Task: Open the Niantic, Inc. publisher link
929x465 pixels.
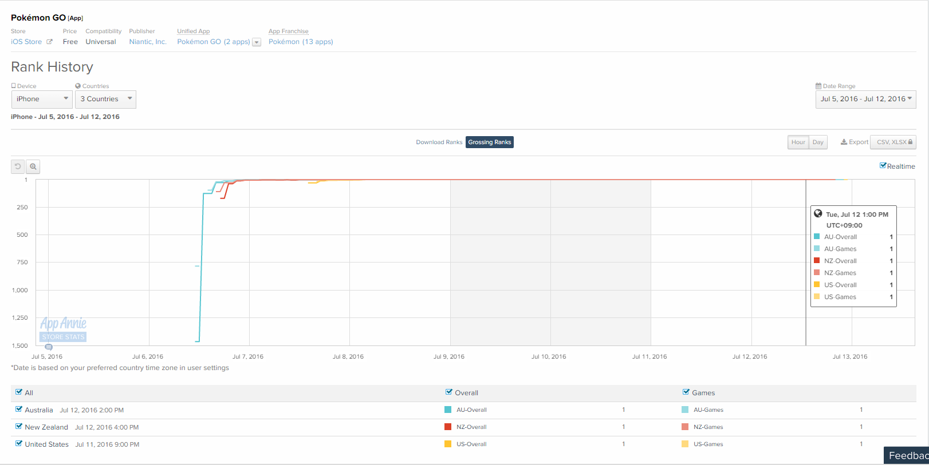Action: coord(148,42)
